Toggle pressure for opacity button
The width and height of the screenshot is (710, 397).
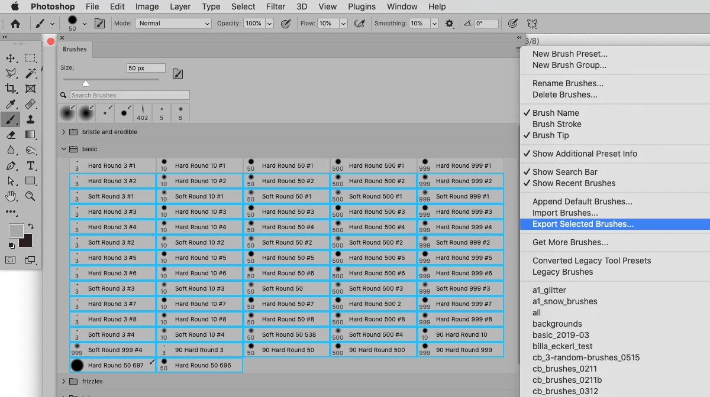coord(286,24)
